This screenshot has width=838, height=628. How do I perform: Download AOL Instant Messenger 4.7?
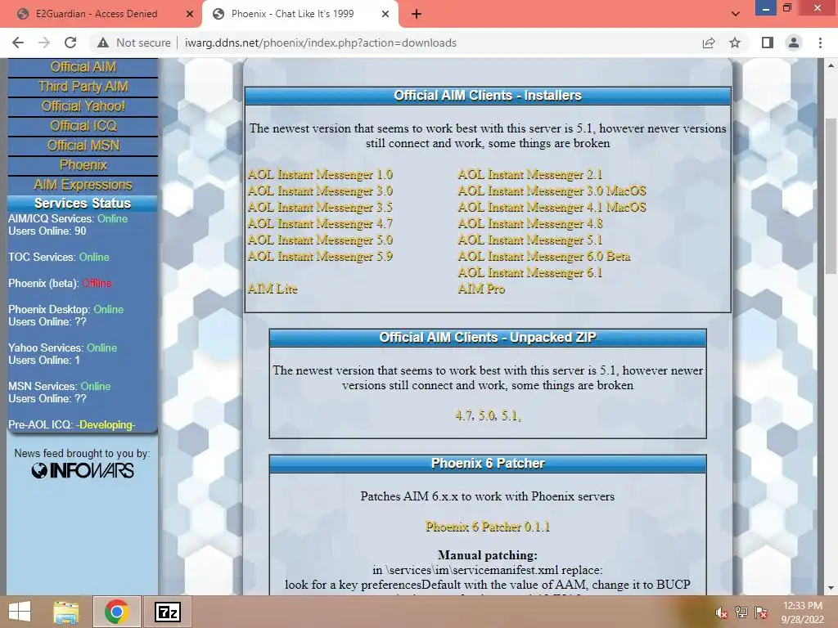320,224
